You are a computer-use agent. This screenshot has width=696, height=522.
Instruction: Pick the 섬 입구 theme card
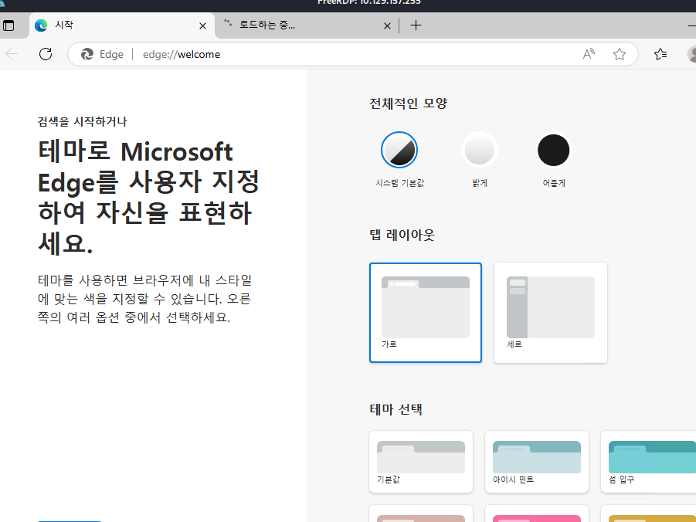(x=649, y=462)
